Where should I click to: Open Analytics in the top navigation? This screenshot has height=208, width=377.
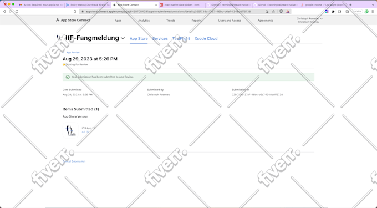(x=144, y=21)
